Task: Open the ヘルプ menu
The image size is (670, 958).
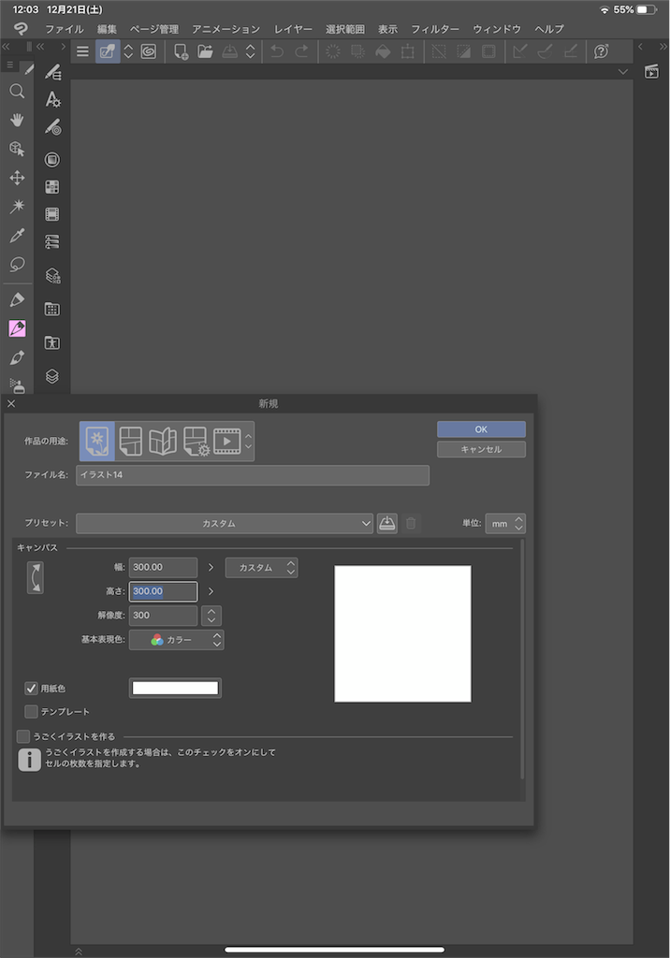Action: coord(549,29)
